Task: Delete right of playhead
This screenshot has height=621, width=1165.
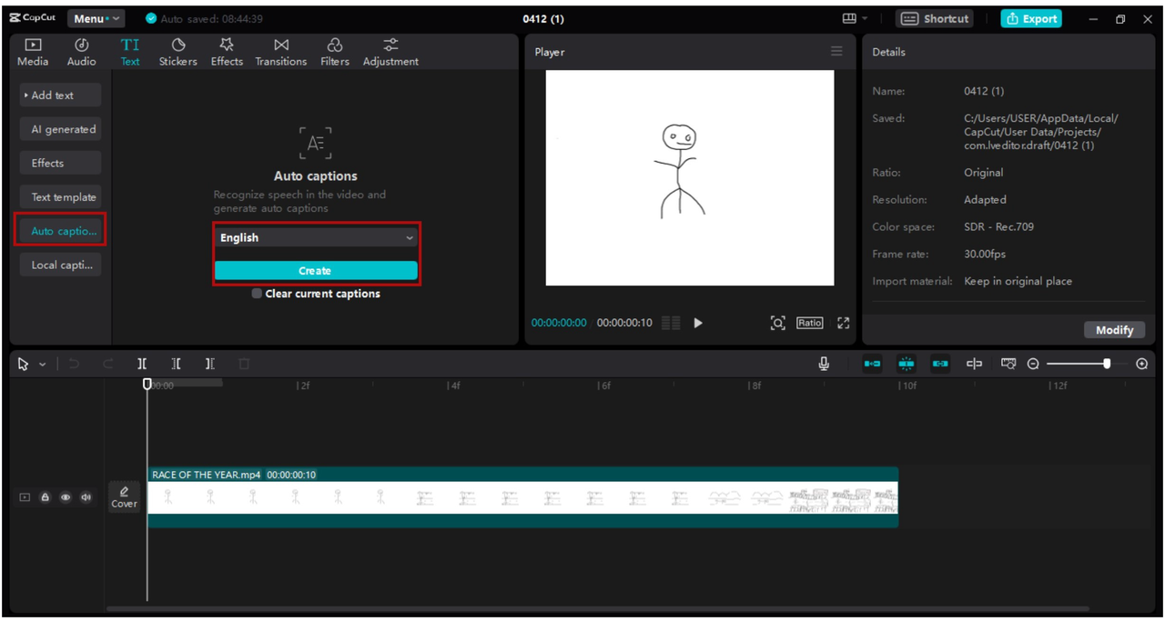Action: [x=209, y=364]
